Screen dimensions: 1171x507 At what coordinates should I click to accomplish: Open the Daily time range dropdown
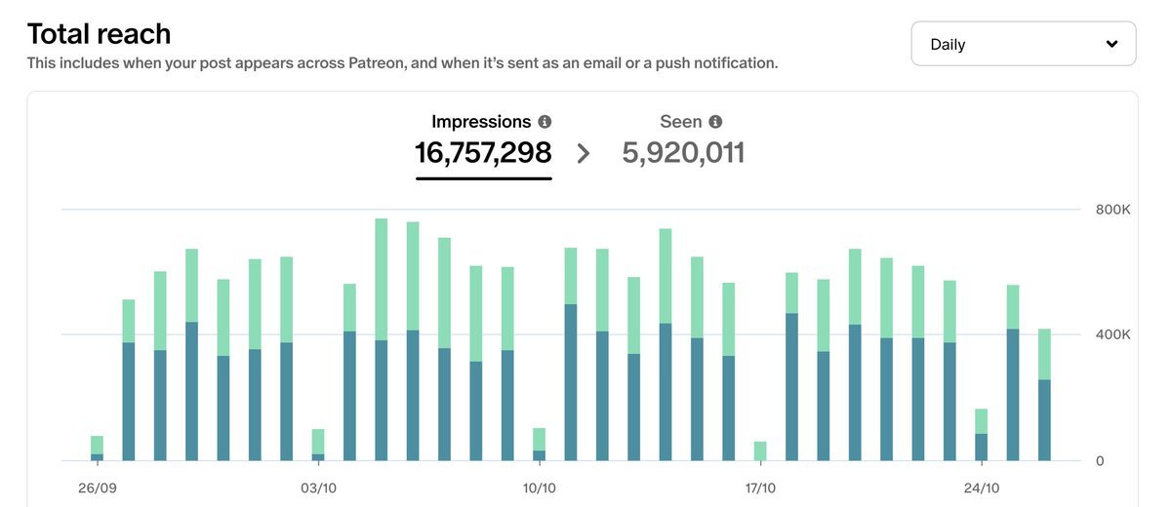tap(1023, 44)
